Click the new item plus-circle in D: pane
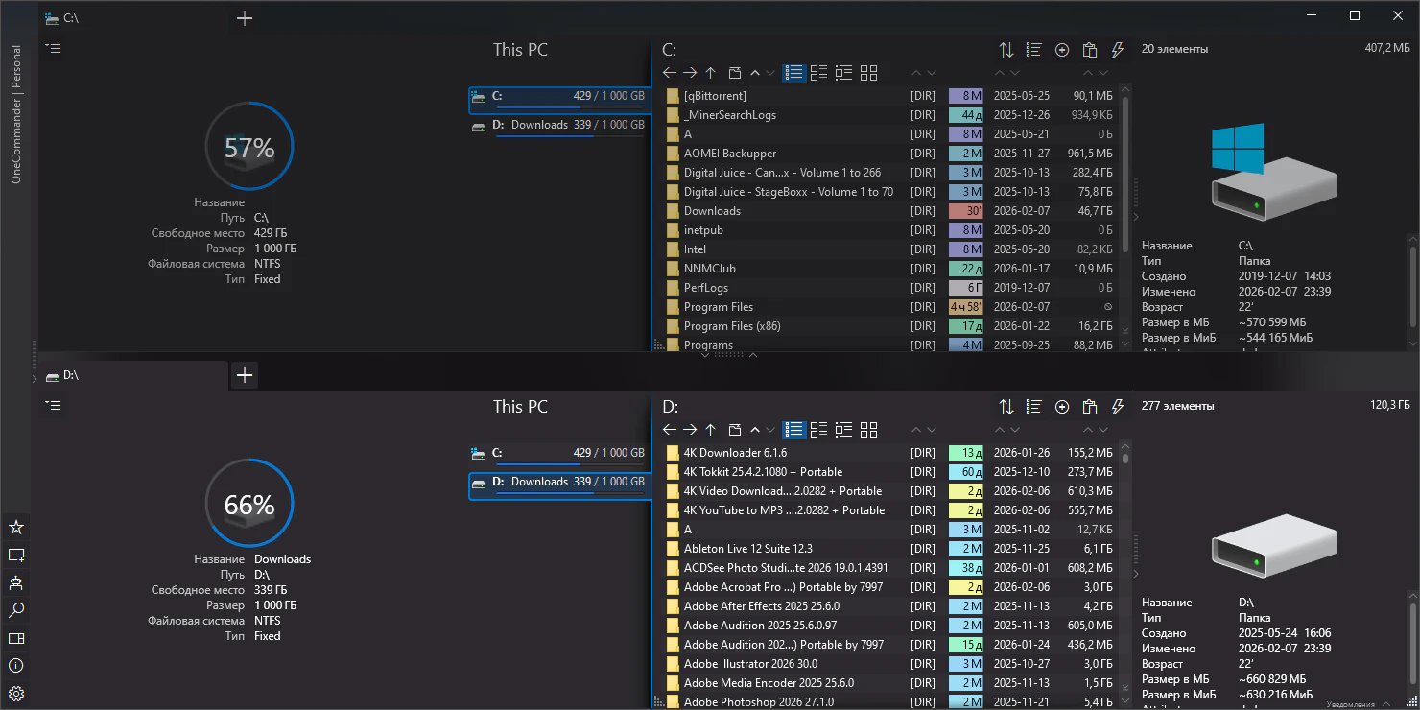The image size is (1420, 710). pos(1062,407)
